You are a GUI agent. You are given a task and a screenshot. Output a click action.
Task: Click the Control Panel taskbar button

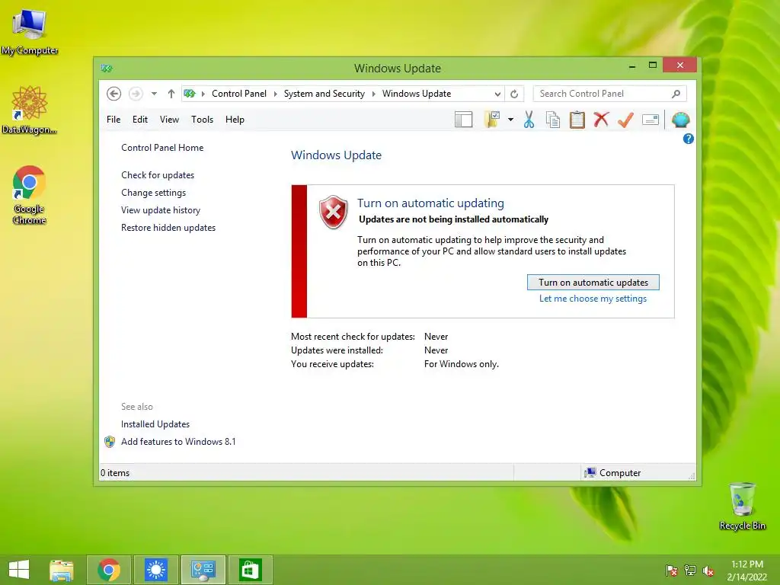click(x=203, y=570)
